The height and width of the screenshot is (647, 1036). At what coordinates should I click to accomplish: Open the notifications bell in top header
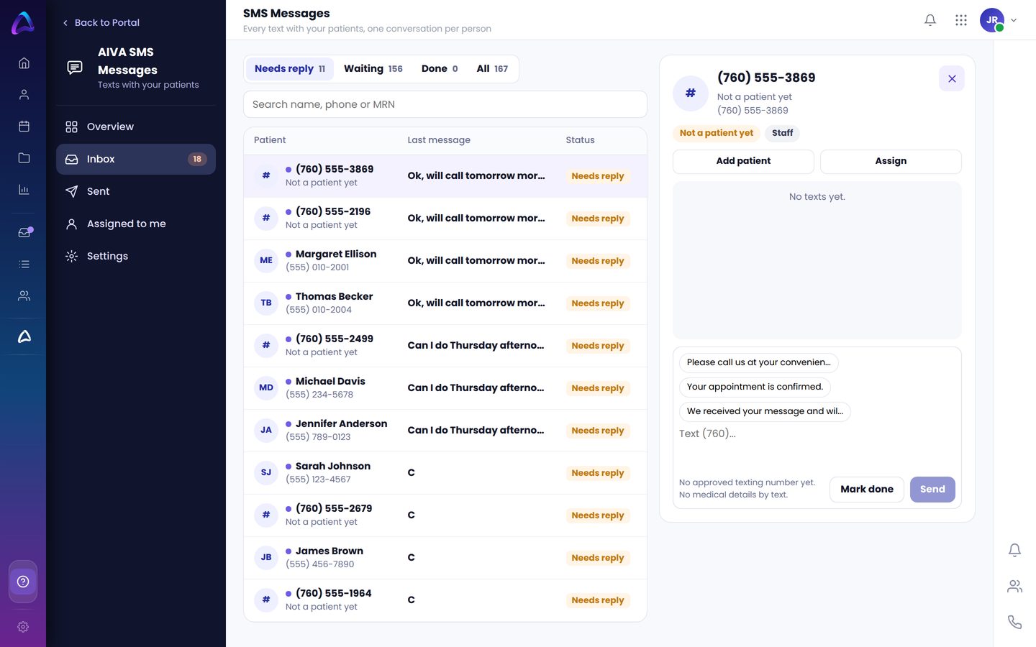coord(930,20)
